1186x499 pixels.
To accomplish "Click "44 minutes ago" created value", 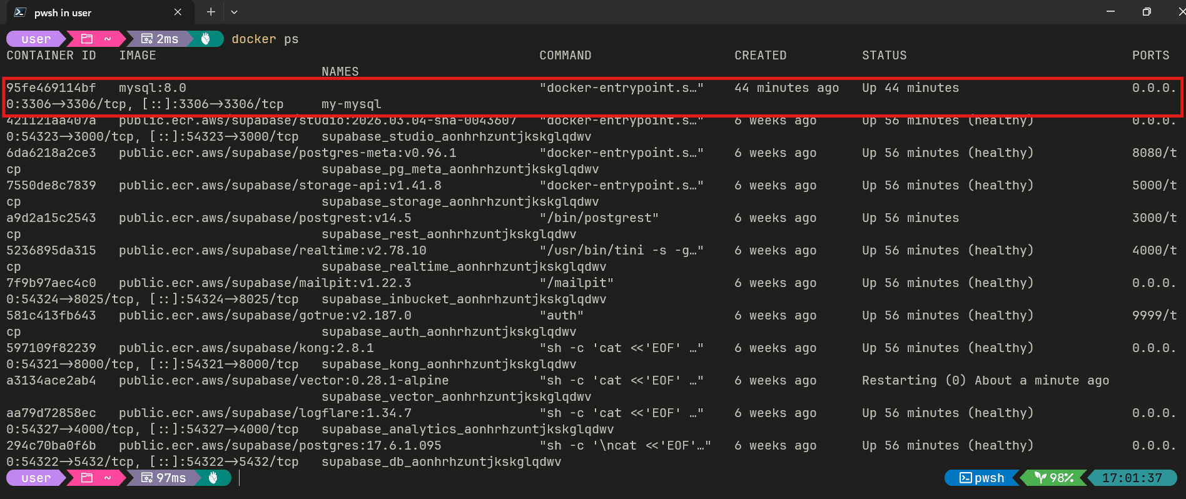I will point(787,88).
